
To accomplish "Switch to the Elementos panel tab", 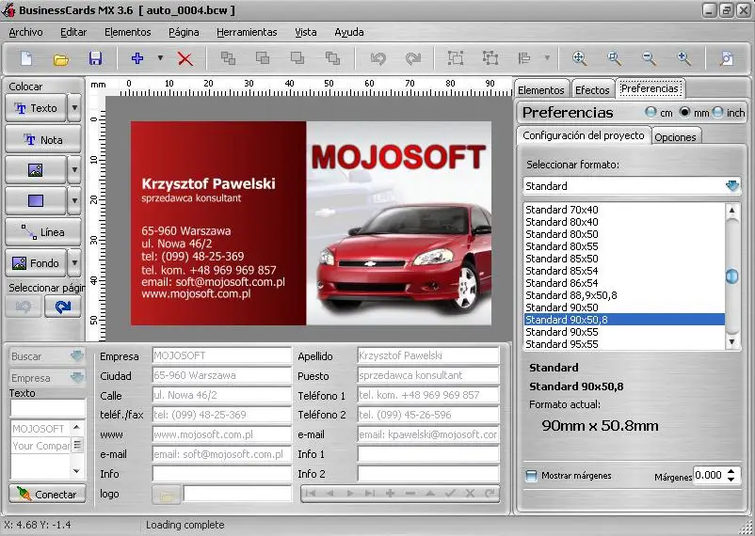I will click(x=541, y=90).
